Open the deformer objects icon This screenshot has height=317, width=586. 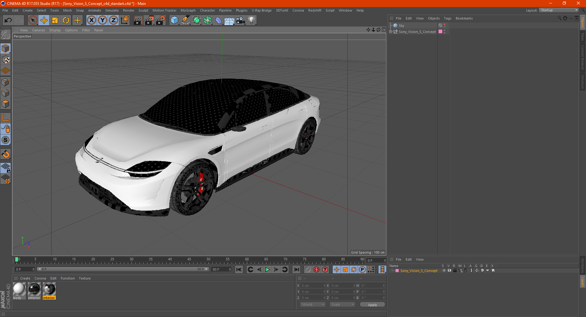[x=219, y=20]
